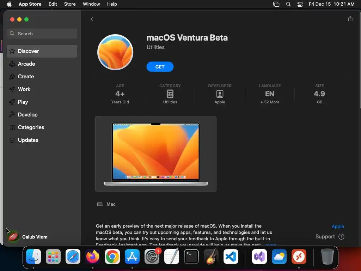Open purple Visual Studio from Dock
The width and height of the screenshot is (361, 271).
(259, 257)
